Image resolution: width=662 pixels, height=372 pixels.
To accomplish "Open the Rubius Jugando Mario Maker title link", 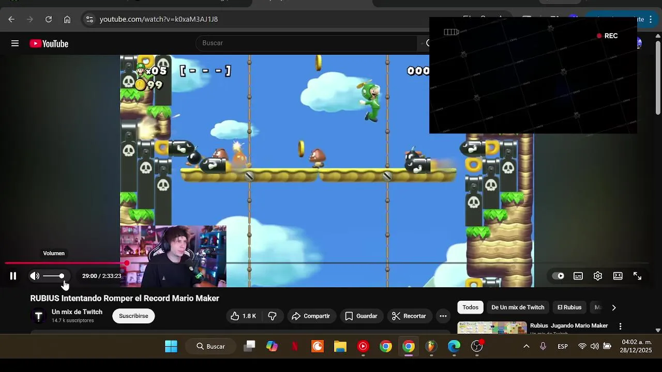I will tap(569, 326).
